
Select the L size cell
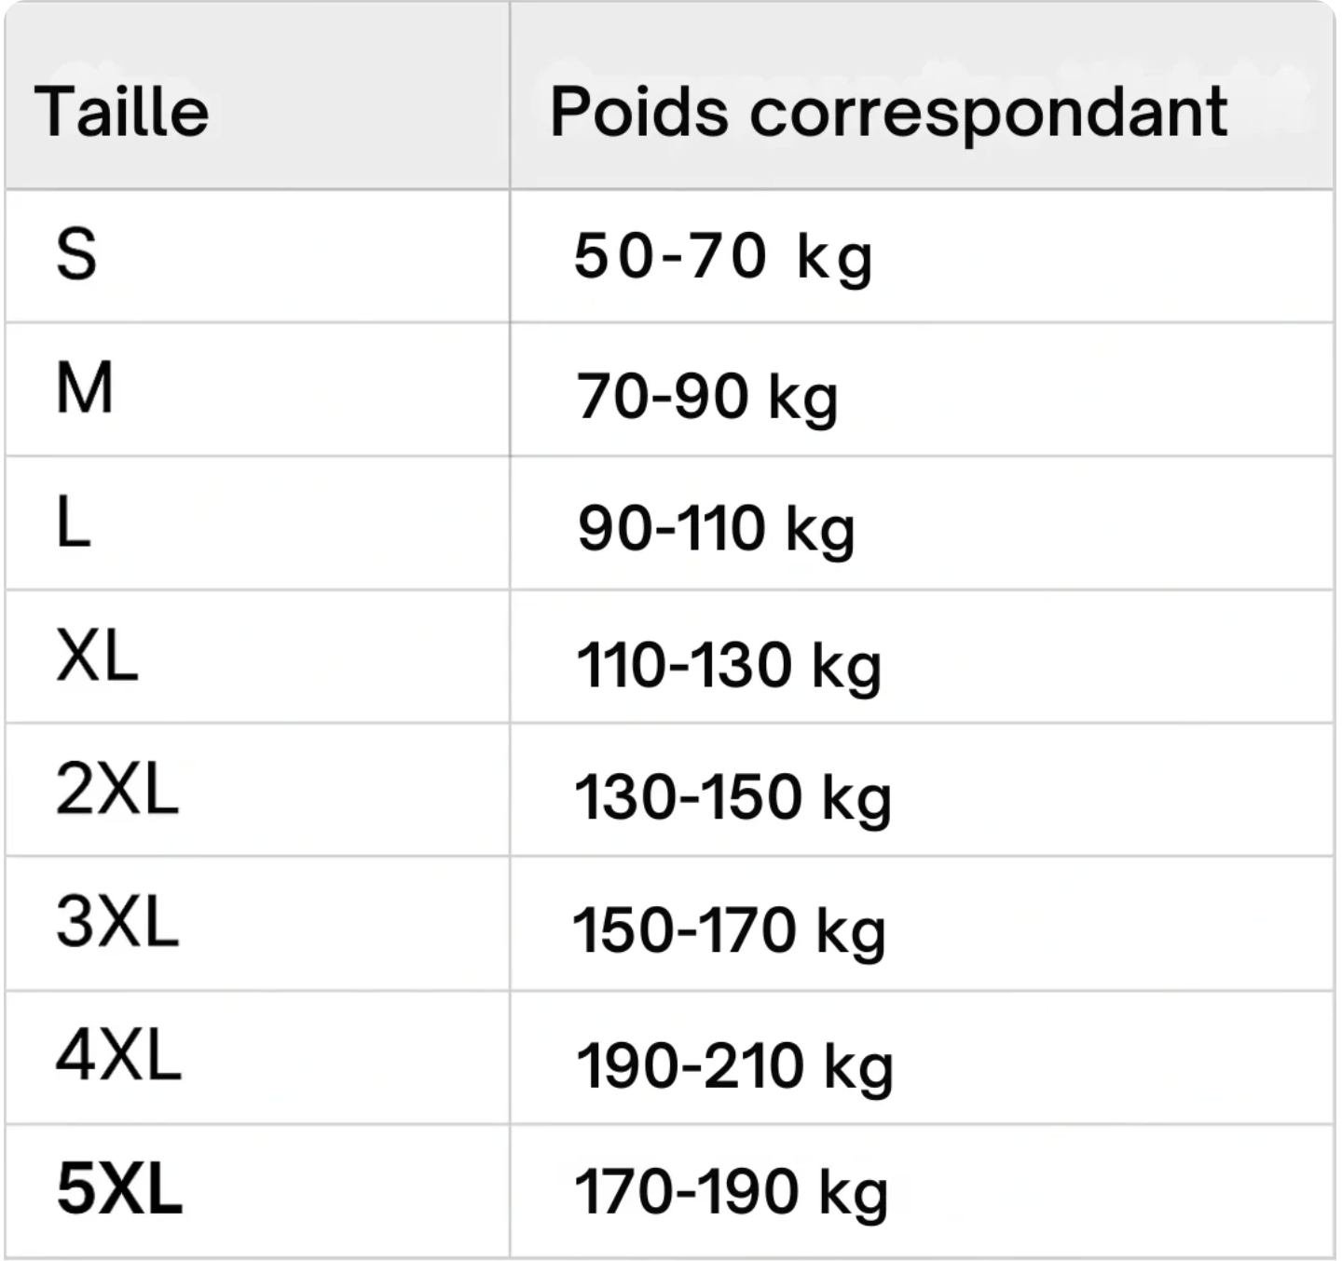[74, 522]
